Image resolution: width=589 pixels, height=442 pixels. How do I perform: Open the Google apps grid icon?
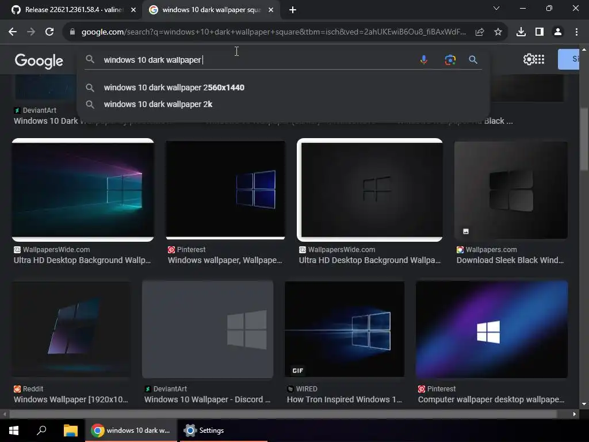(540, 59)
